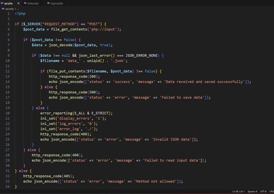Click Ln 36, Col 1 in status bar
Image resolution: width=274 pixels, height=194 pixels.
coord(238,191)
